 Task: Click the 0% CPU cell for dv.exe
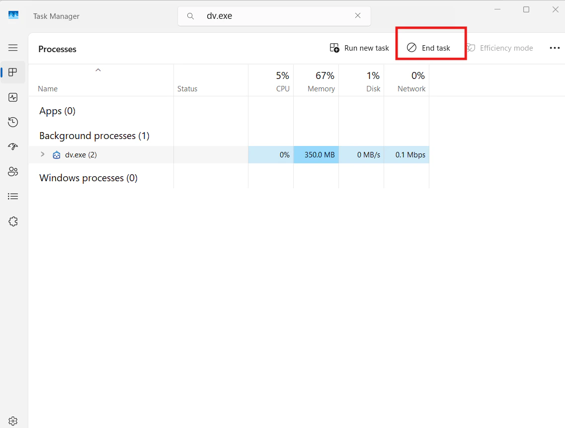coord(271,155)
